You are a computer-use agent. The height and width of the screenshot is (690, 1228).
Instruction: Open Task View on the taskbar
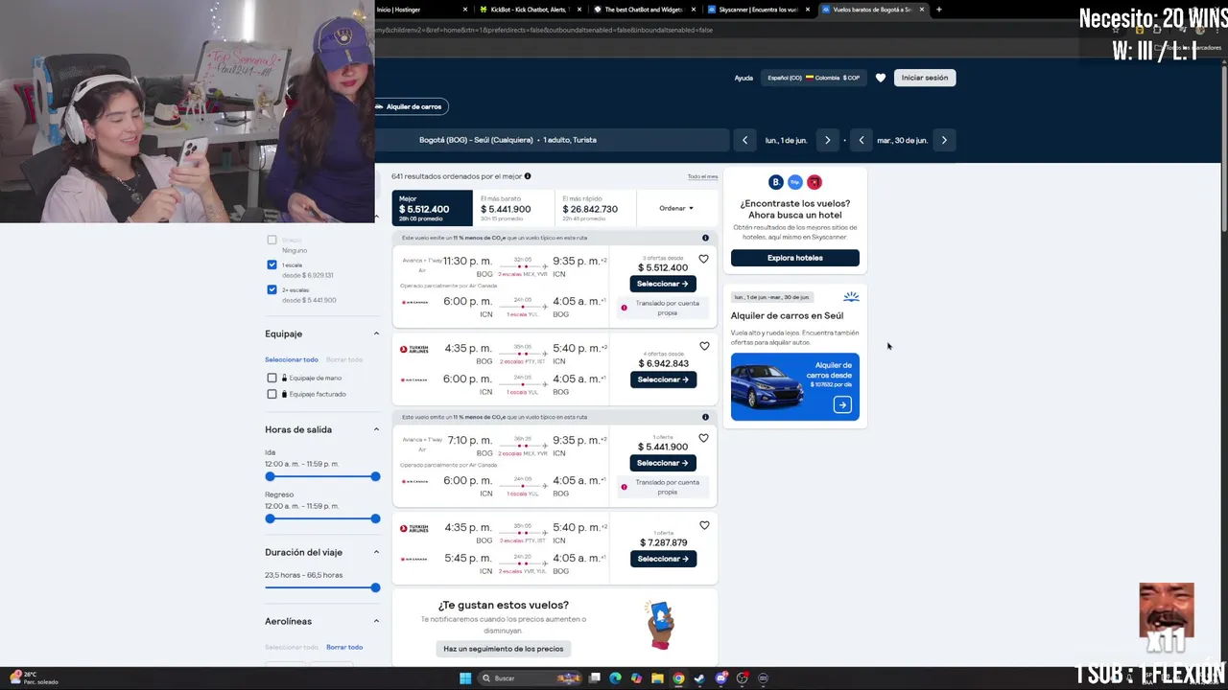coord(595,678)
